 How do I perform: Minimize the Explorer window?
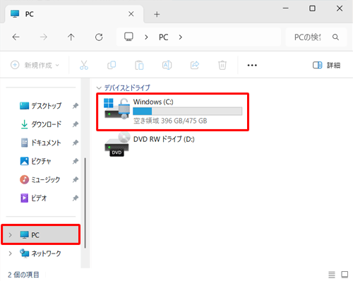286,8
